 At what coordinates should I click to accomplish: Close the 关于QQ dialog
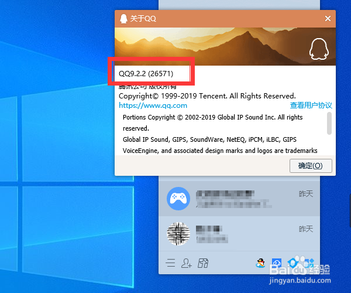(x=328, y=18)
